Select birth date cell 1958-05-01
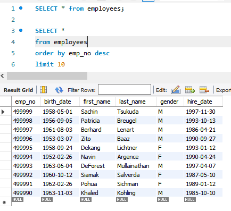The image size is (231, 211). coord(60,112)
